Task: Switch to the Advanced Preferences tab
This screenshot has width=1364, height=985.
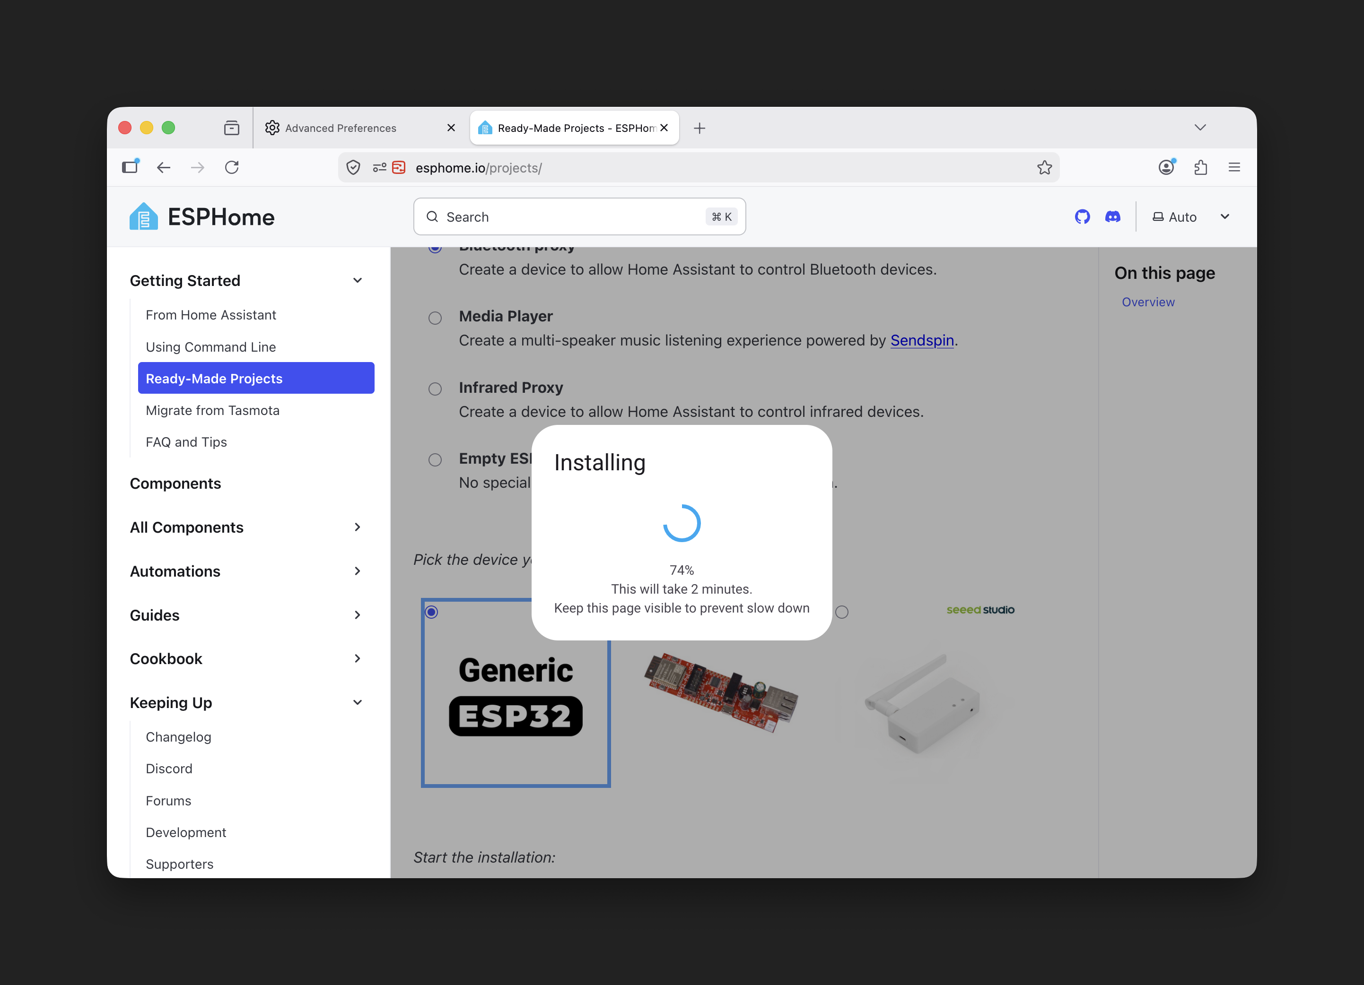Action: (x=341, y=128)
